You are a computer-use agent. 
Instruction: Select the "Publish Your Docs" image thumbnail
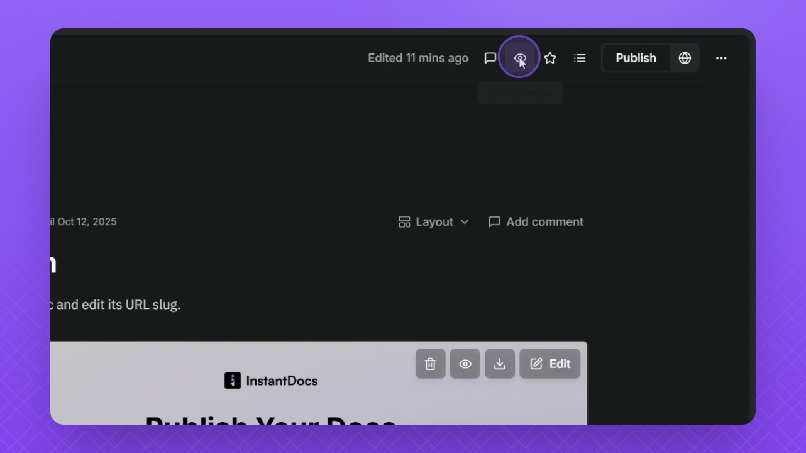pos(319,383)
